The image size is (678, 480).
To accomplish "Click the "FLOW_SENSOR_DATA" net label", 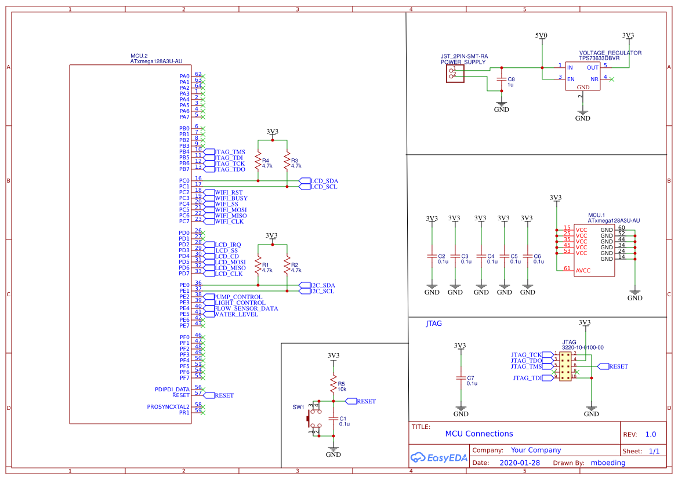I will [x=246, y=308].
